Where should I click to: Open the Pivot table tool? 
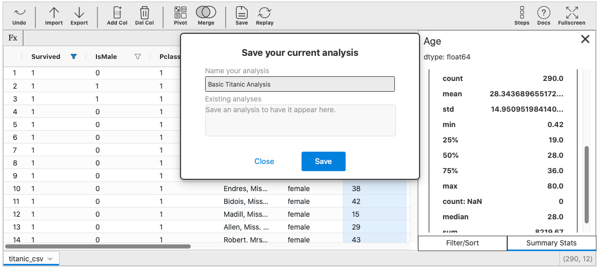181,16
